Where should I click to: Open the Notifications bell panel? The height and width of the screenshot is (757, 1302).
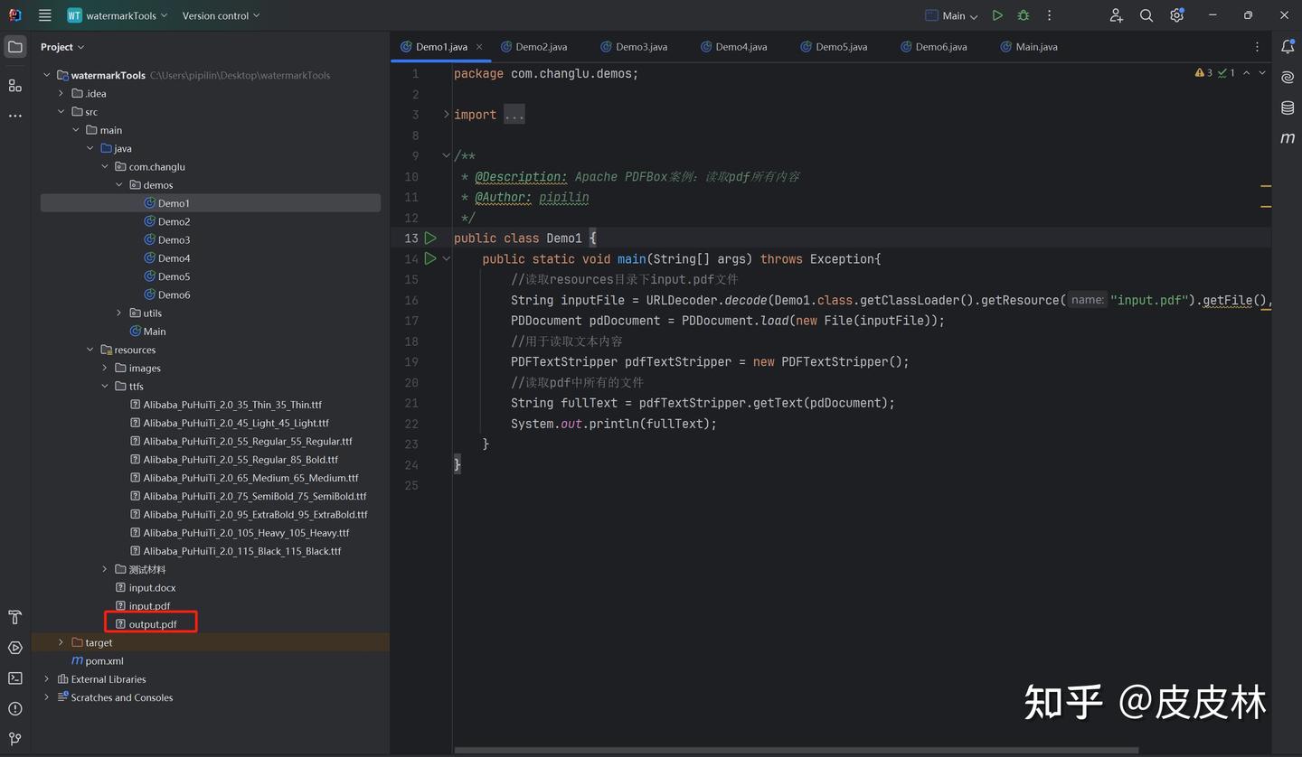point(1288,47)
